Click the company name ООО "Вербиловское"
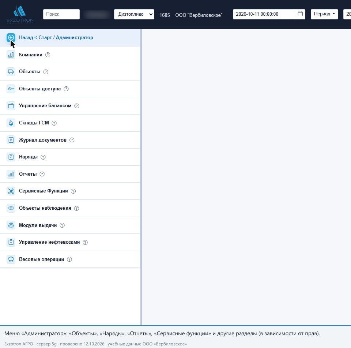This screenshot has width=351, height=348. (199, 15)
